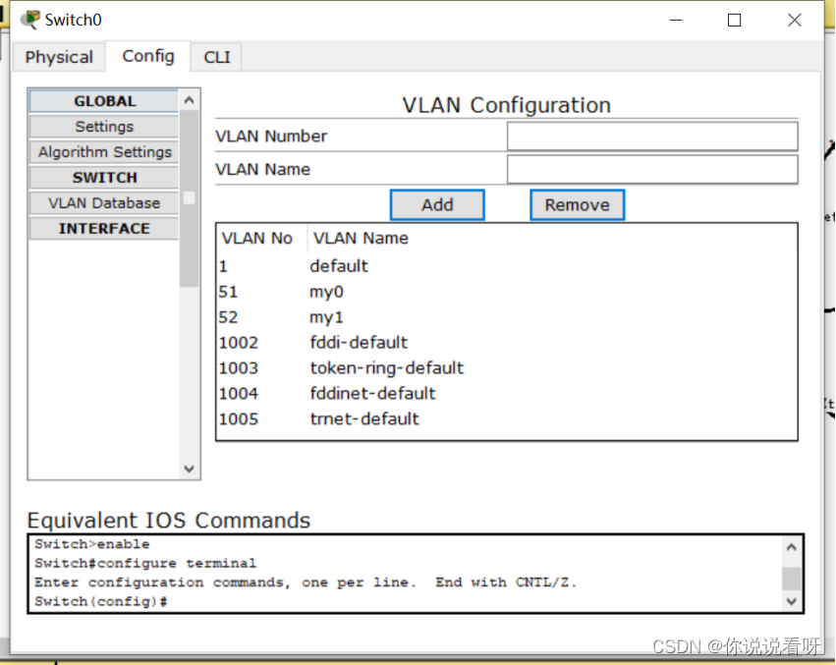This screenshot has height=665, width=836.
Task: Maximize the Switch0 window
Action: coord(734,21)
